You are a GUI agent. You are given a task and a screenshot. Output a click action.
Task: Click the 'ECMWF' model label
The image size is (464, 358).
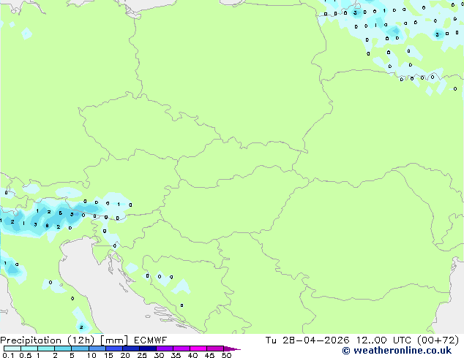[x=150, y=340]
